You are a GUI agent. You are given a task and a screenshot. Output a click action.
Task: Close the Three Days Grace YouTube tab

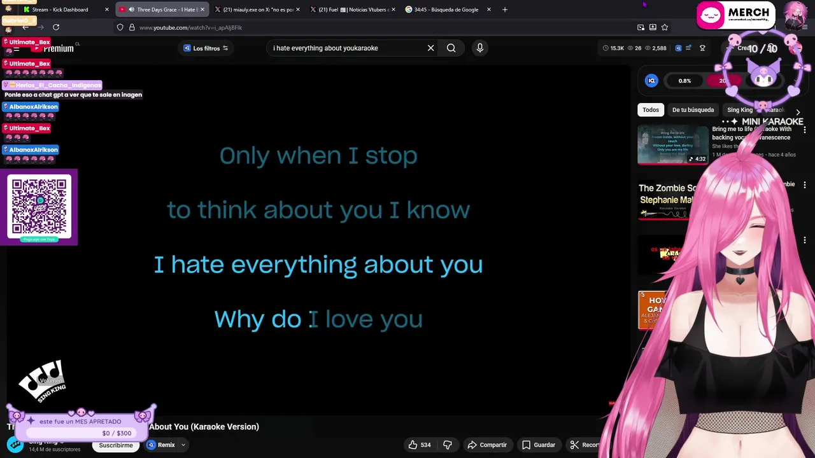(x=202, y=10)
